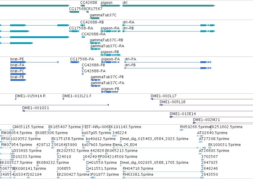Select the pigeon-RB transcript label
253x179 pixels.
pyautogui.click(x=110, y=52)
